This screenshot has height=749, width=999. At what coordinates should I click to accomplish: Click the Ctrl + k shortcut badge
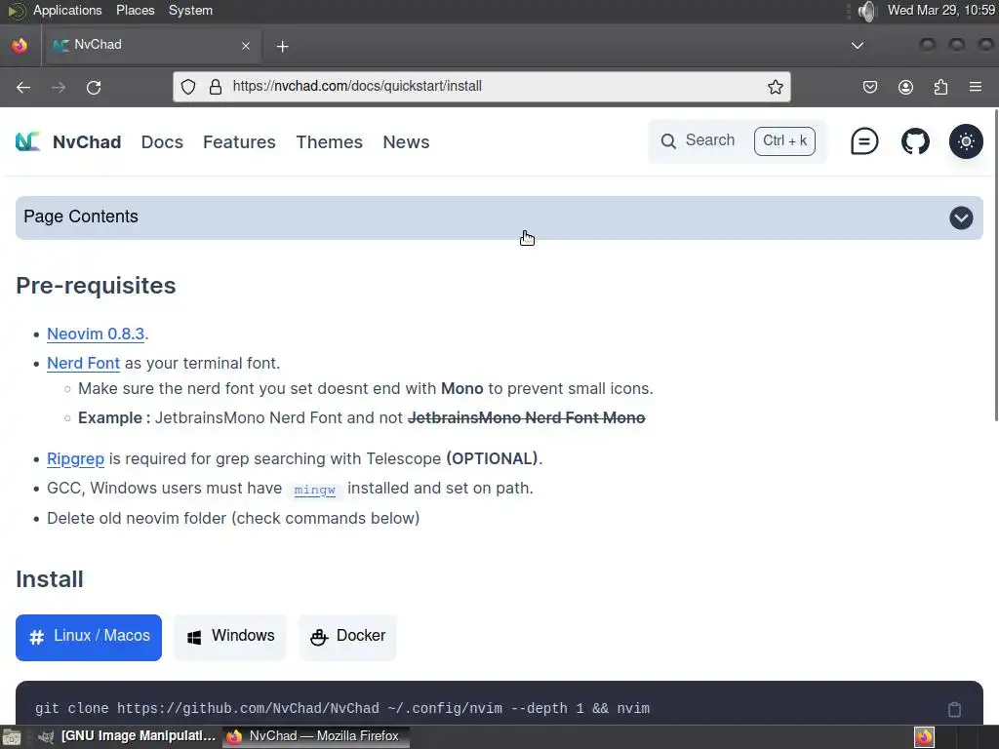click(x=784, y=140)
